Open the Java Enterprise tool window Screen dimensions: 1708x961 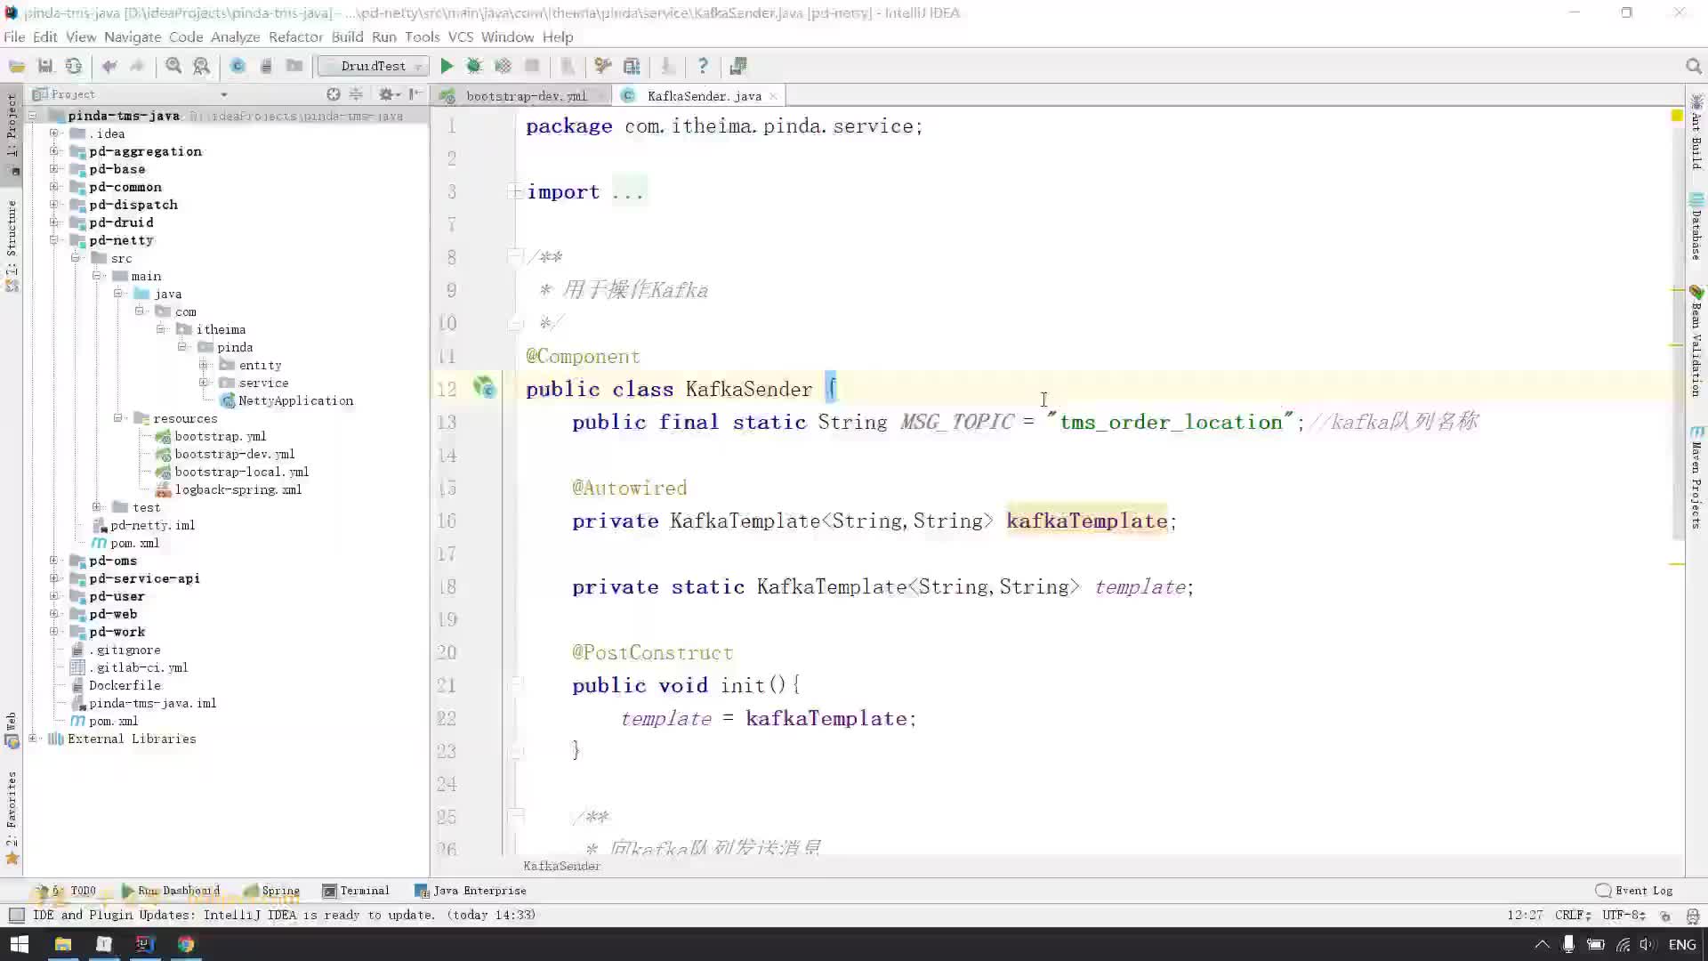(x=471, y=891)
